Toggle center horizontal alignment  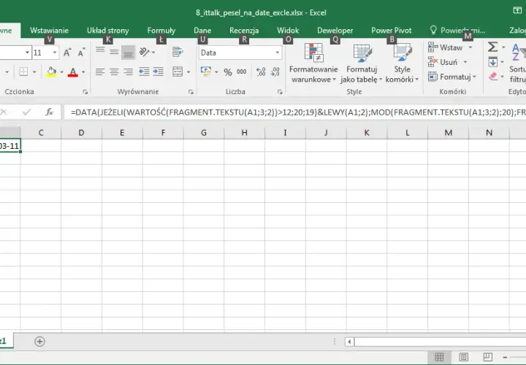coord(114,72)
